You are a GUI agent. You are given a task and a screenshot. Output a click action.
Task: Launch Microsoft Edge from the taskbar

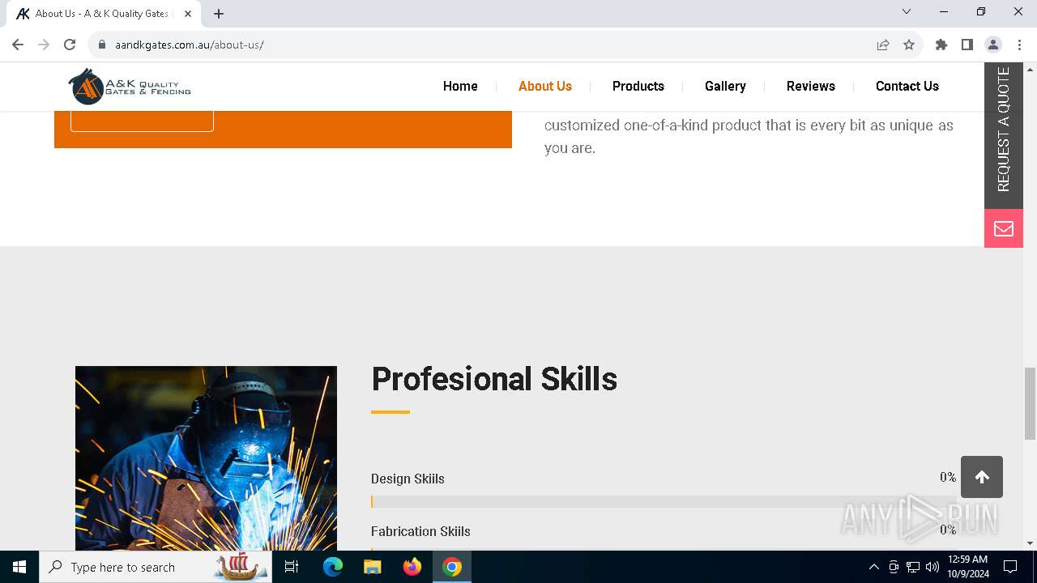click(333, 567)
